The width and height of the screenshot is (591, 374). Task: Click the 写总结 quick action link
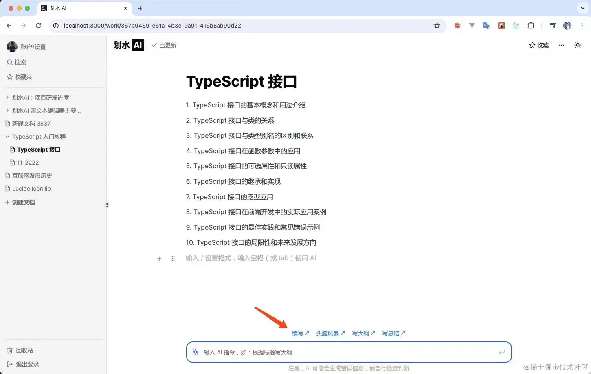coord(393,333)
